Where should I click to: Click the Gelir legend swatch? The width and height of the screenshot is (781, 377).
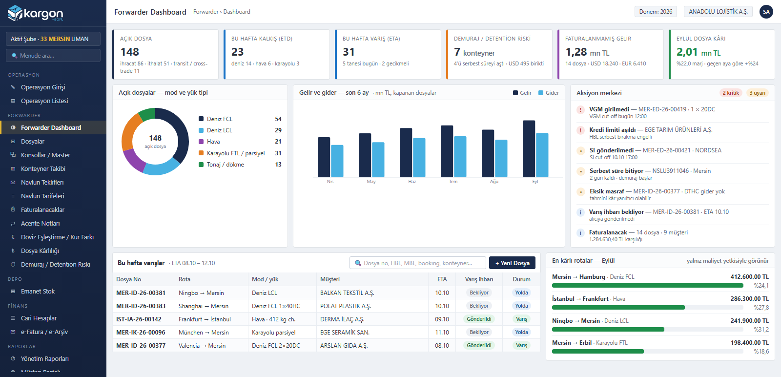[515, 93]
